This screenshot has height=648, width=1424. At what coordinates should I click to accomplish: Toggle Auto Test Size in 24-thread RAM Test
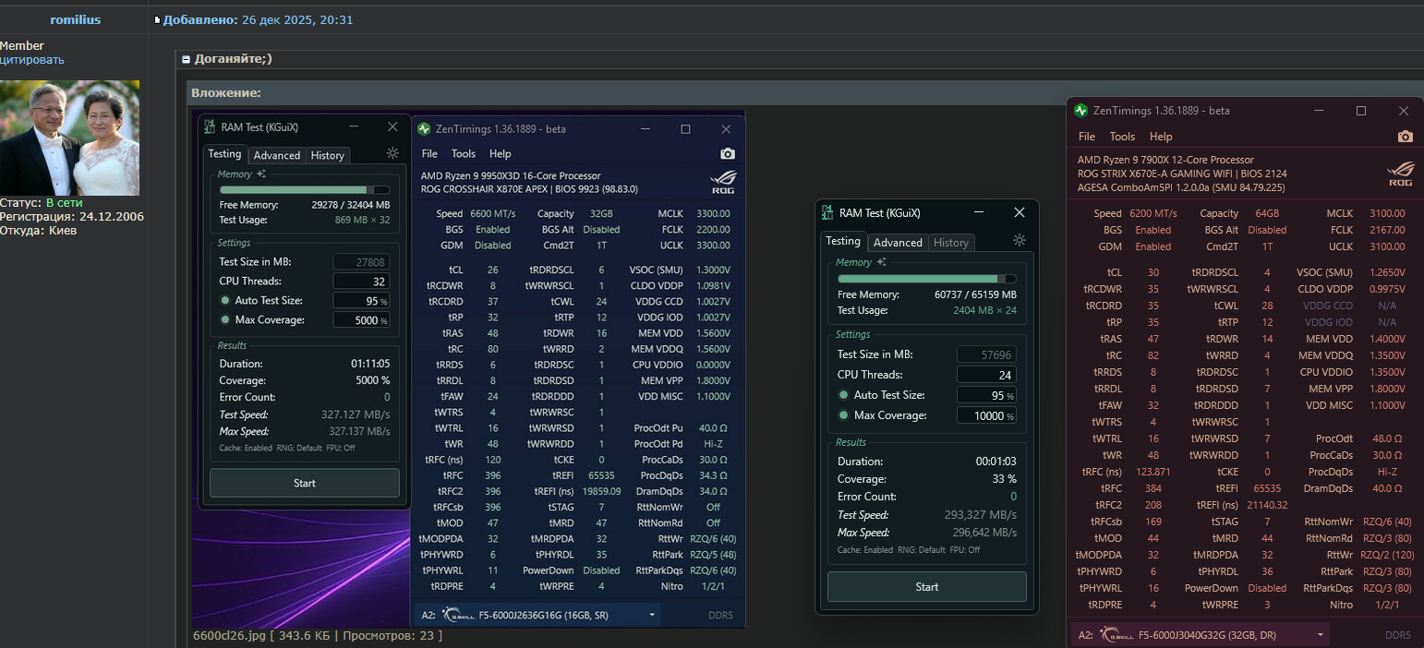point(843,395)
